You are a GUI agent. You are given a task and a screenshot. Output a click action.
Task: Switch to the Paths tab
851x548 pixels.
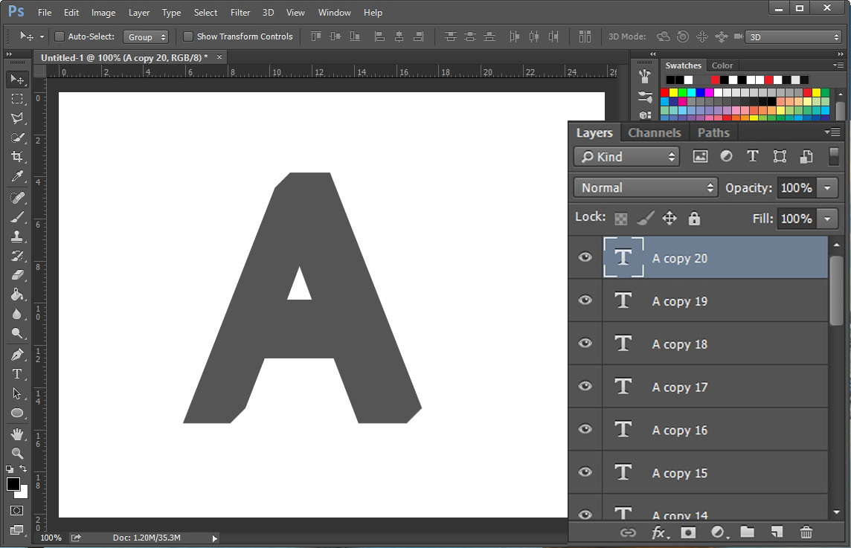(713, 132)
